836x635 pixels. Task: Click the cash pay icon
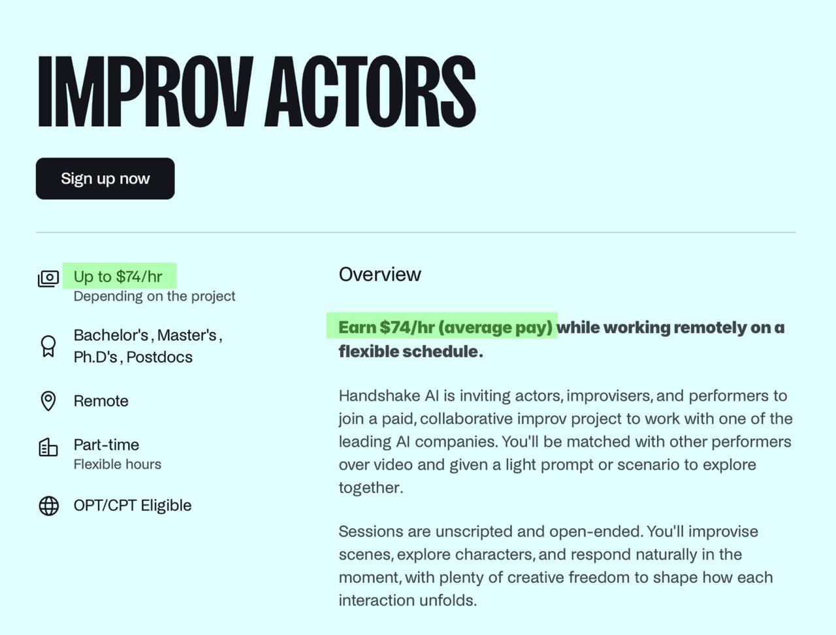[48, 278]
